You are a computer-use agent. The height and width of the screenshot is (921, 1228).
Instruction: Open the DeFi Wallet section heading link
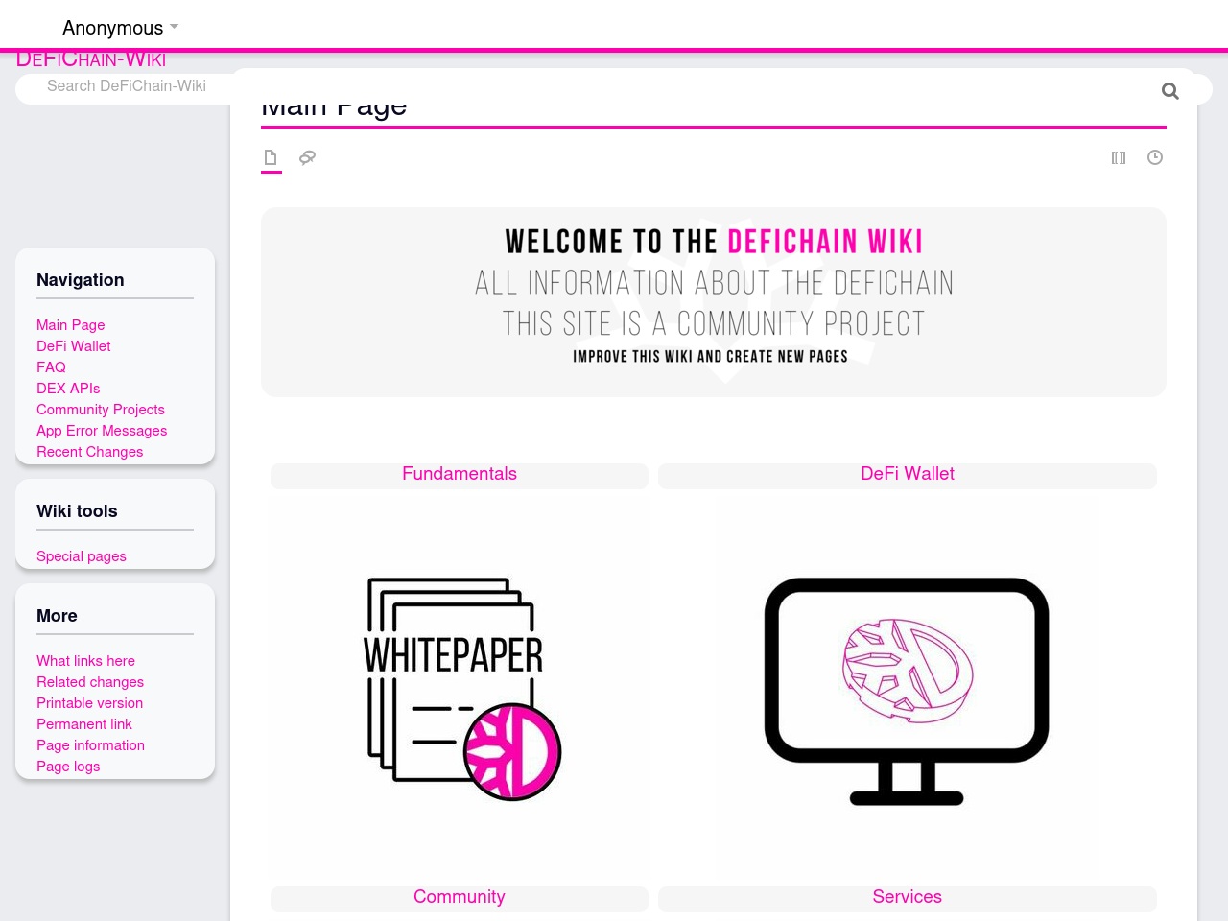908,474
